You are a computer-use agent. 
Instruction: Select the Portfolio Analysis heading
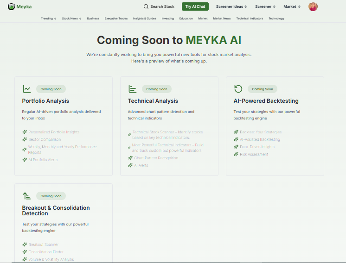(45, 101)
